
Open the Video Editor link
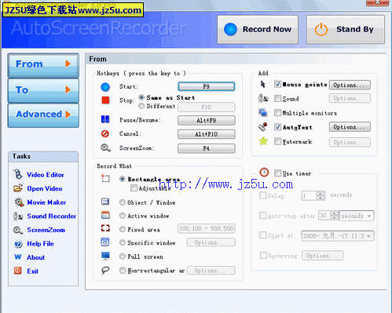click(46, 175)
